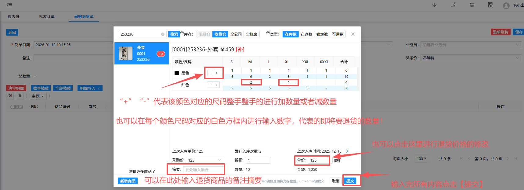Viewport: 524px width, 190px height.
Task: Decrease whole-hand quantity for 红色
Action: point(210,85)
